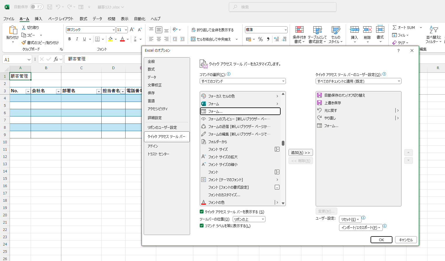Select フォーム... in the command list
Image resolution: width=445 pixels, height=261 pixels.
240,111
